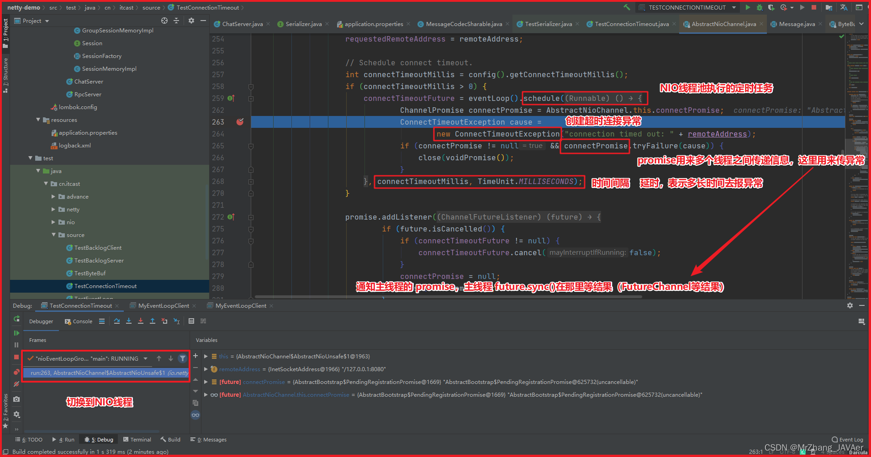The width and height of the screenshot is (871, 457).
Task: Expand the advance package folder
Action: click(x=53, y=196)
